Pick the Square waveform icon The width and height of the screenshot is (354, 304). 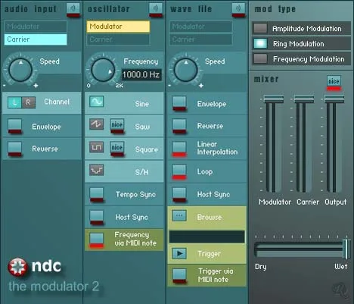[96, 147]
